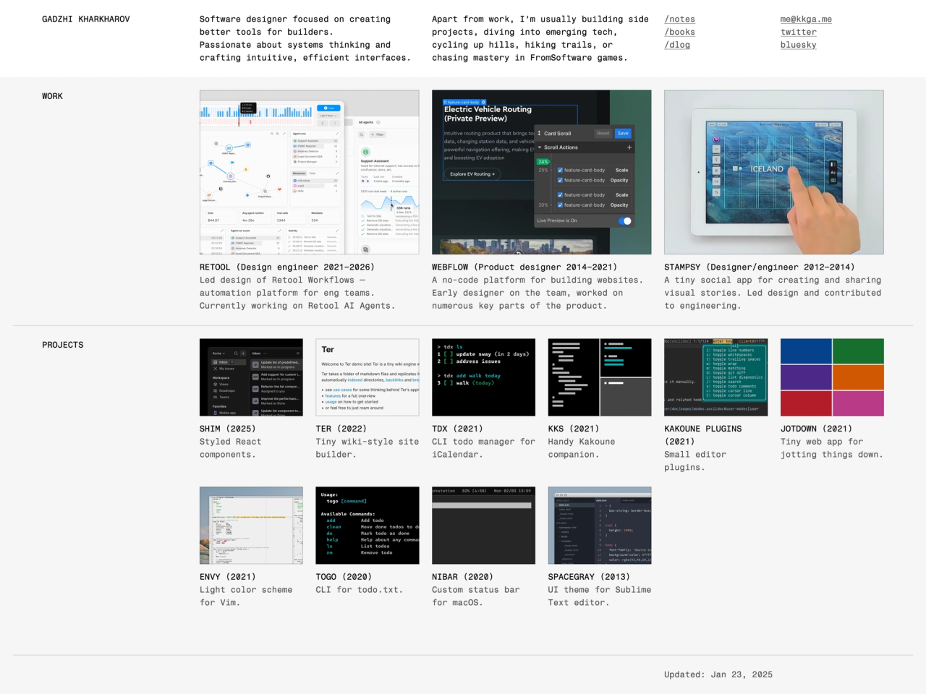This screenshot has width=926, height=694.
Task: Open the /books link
Action: tap(680, 33)
